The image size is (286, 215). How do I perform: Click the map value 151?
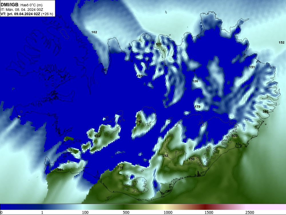[252, 67]
